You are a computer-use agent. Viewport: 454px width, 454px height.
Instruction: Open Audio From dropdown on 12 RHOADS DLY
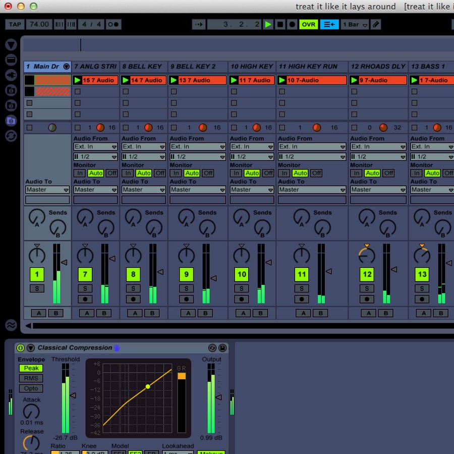(x=378, y=146)
